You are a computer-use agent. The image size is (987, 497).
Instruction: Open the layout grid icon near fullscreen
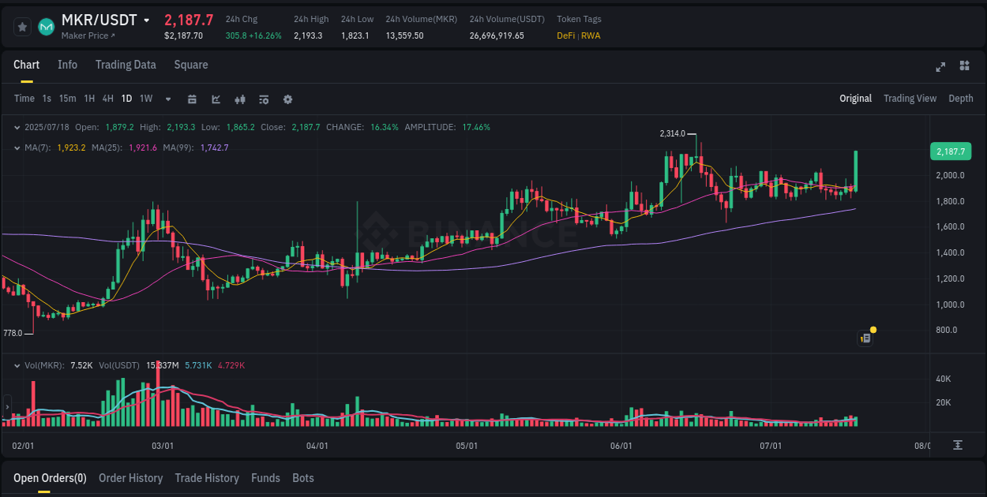tap(963, 67)
